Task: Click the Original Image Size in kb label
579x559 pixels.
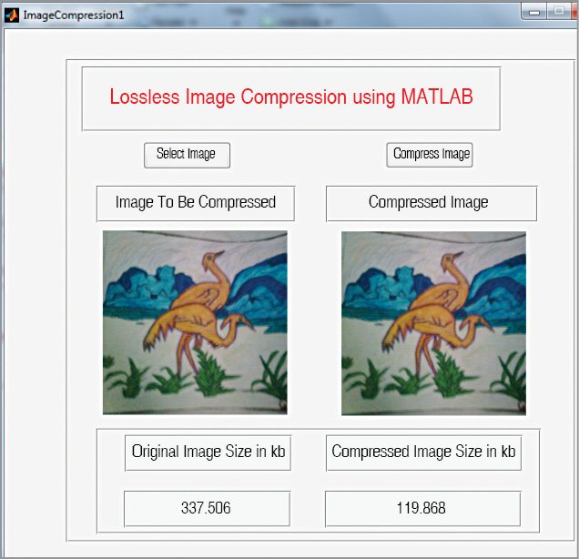Action: point(208,452)
